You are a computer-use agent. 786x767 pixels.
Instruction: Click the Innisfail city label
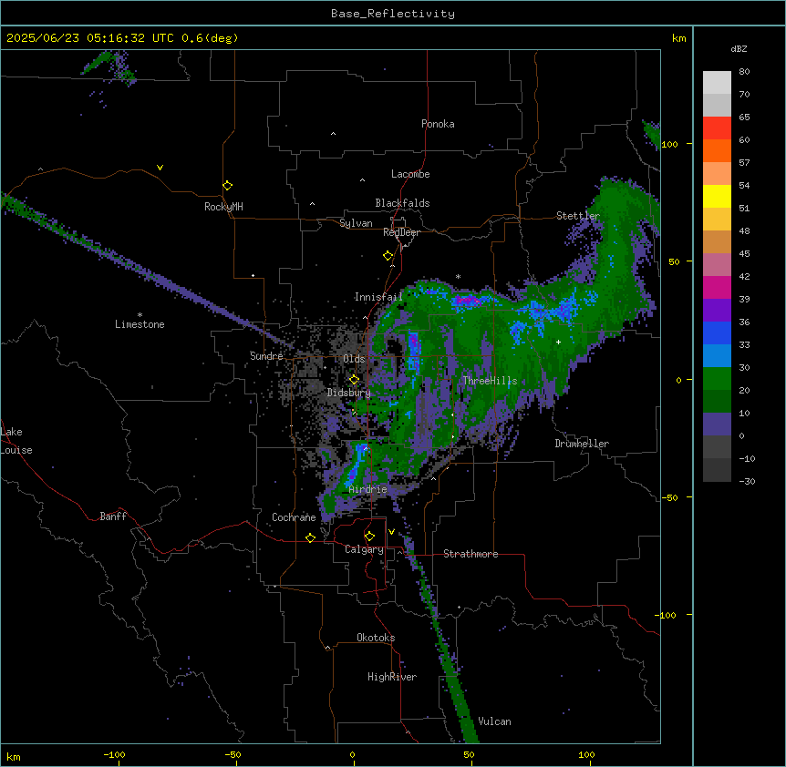pyautogui.click(x=378, y=297)
